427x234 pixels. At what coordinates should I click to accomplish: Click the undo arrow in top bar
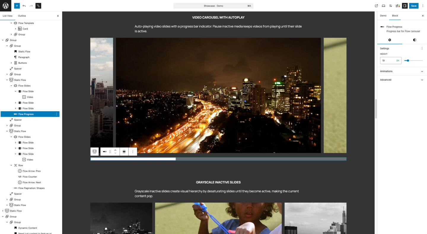24,6
